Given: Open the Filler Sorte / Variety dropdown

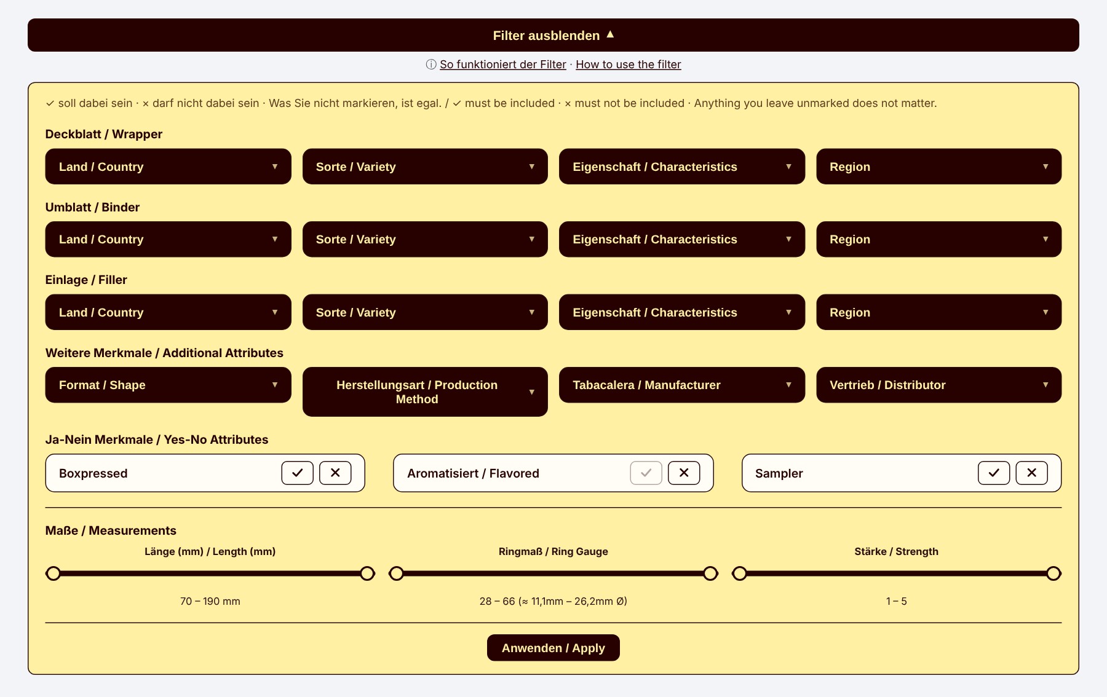Looking at the screenshot, I should pyautogui.click(x=425, y=312).
